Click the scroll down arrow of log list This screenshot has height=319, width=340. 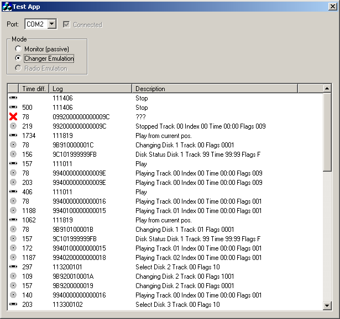click(x=327, y=305)
